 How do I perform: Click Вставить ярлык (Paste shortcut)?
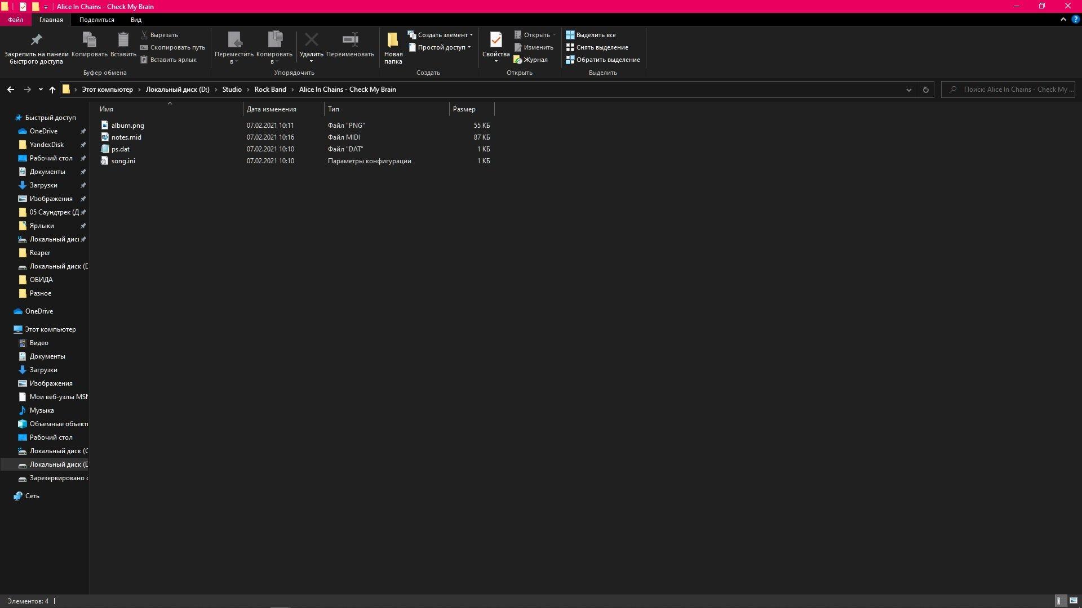pos(168,60)
